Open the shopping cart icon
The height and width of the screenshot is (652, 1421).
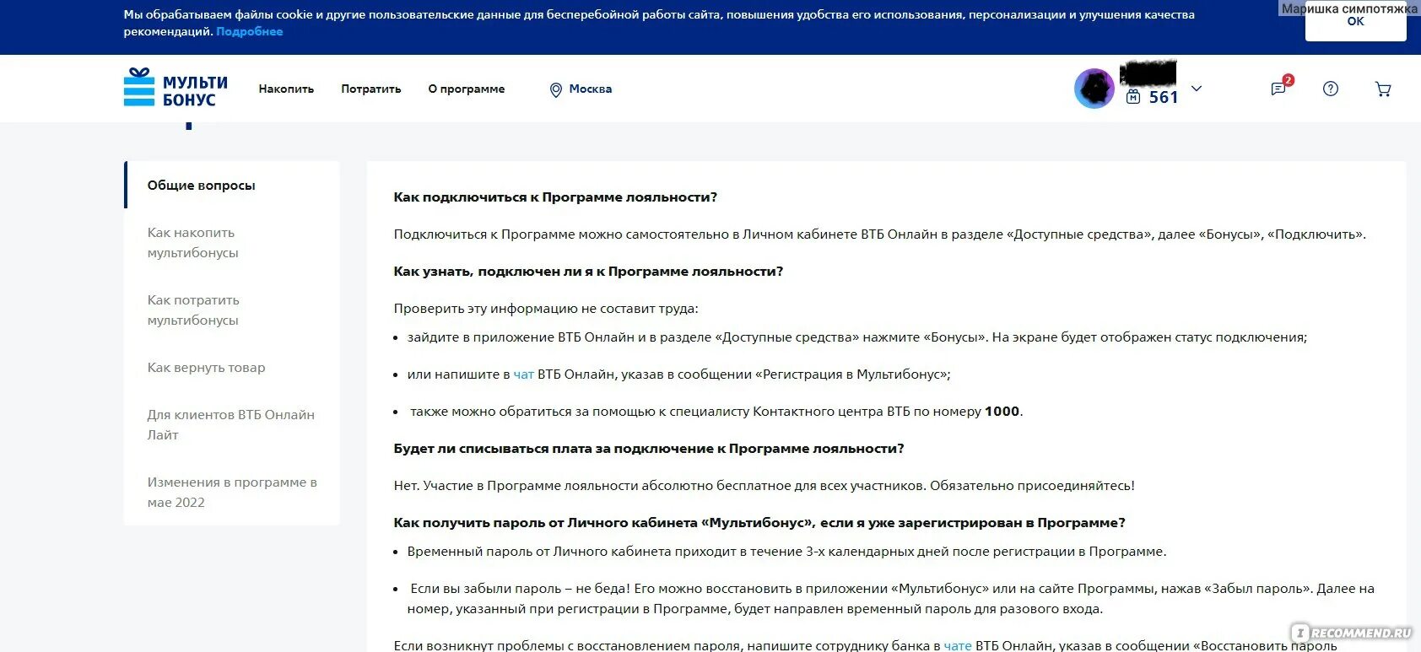pyautogui.click(x=1383, y=89)
